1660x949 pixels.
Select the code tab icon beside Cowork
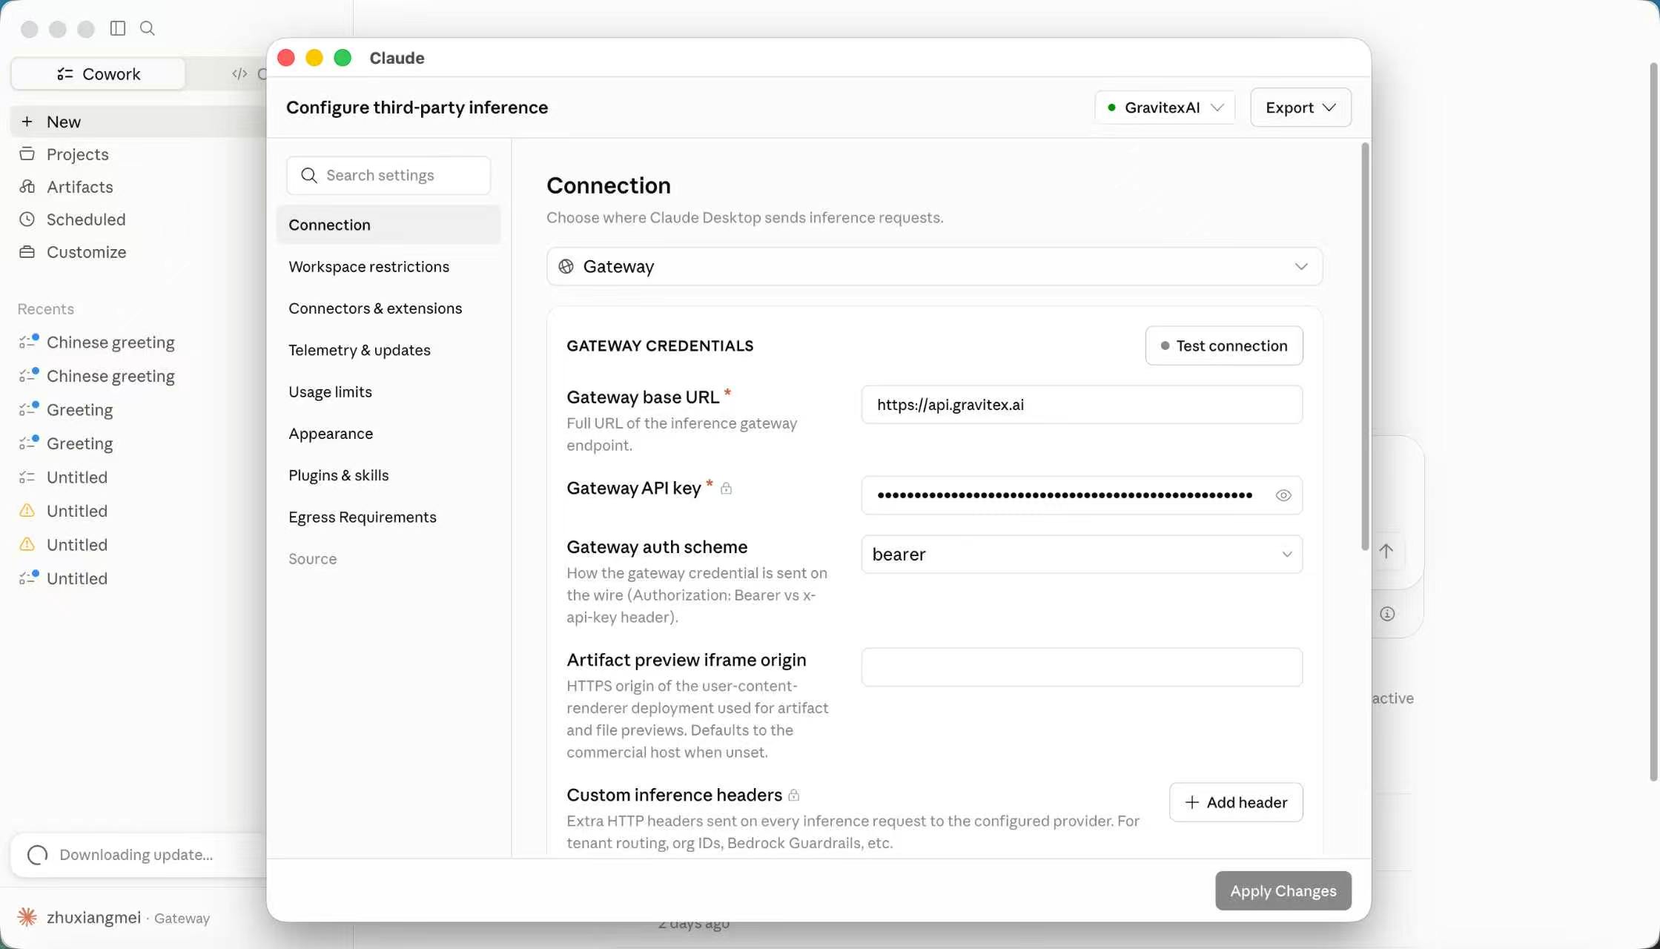[x=239, y=74]
